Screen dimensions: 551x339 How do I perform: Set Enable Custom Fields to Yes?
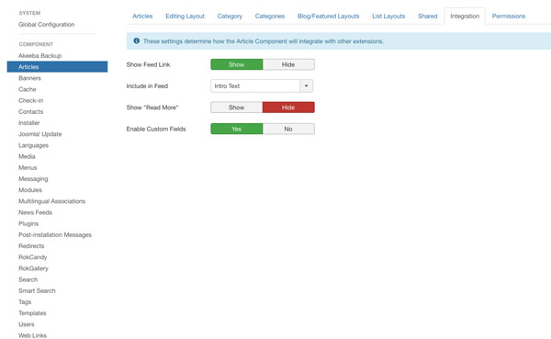237,129
